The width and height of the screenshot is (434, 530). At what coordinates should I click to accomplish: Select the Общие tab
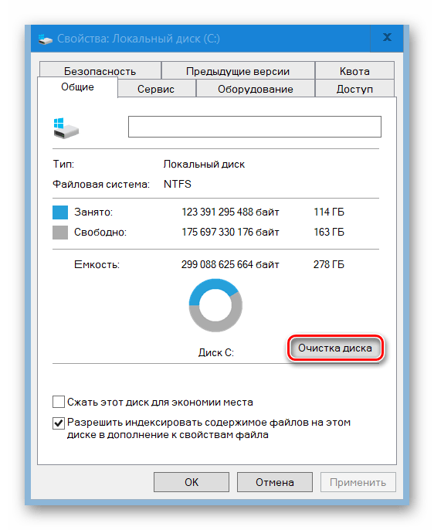point(77,87)
